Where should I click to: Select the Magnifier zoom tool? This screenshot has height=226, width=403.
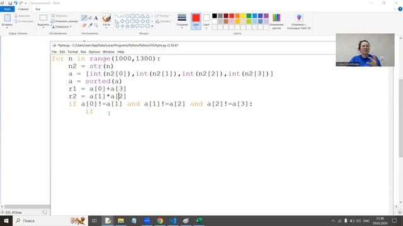pos(96,25)
